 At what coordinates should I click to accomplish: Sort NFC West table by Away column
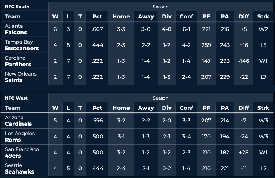pyautogui.click(x=146, y=108)
